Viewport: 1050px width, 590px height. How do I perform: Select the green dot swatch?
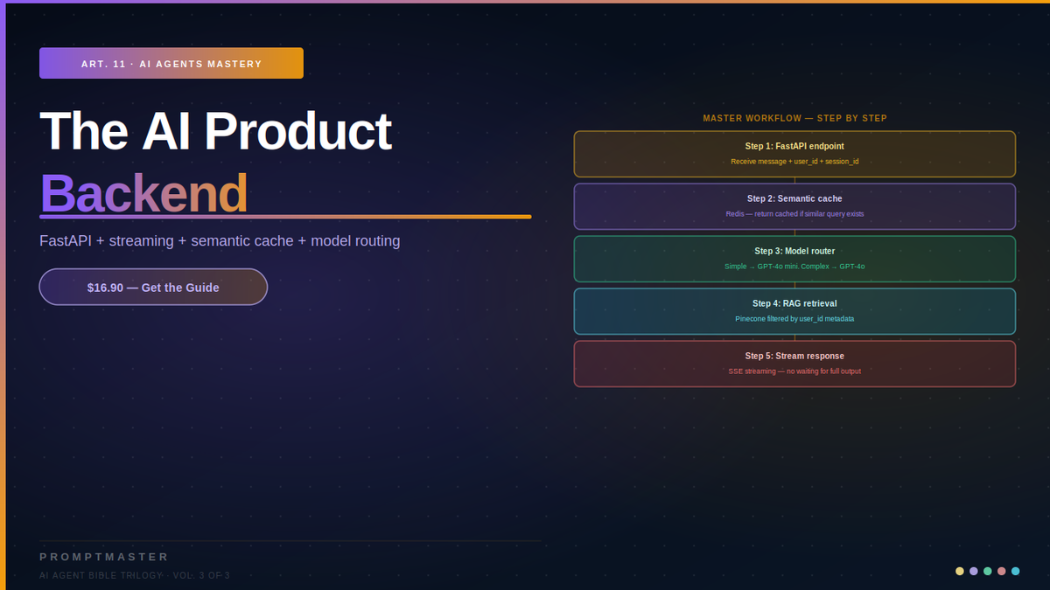988,571
